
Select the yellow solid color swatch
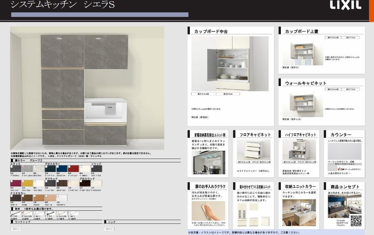(27, 183)
